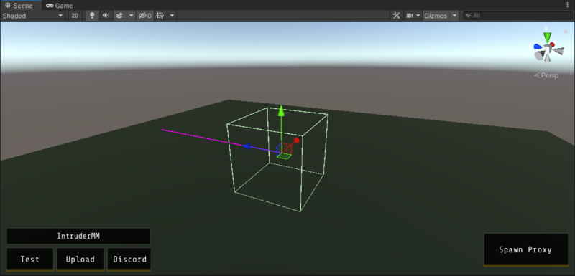
Task: Click the green XZ plane move handle
Action: point(284,156)
